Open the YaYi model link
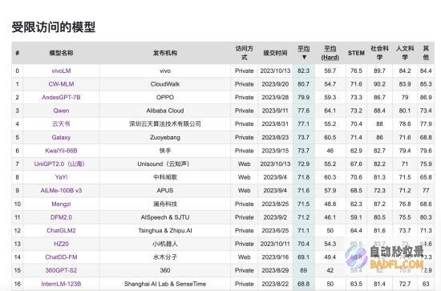The image size is (441, 291). [61, 177]
